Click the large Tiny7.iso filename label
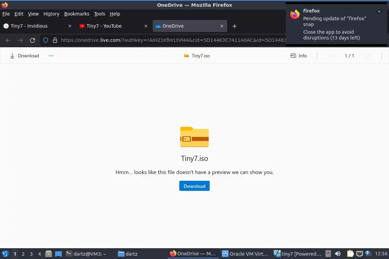 point(194,159)
